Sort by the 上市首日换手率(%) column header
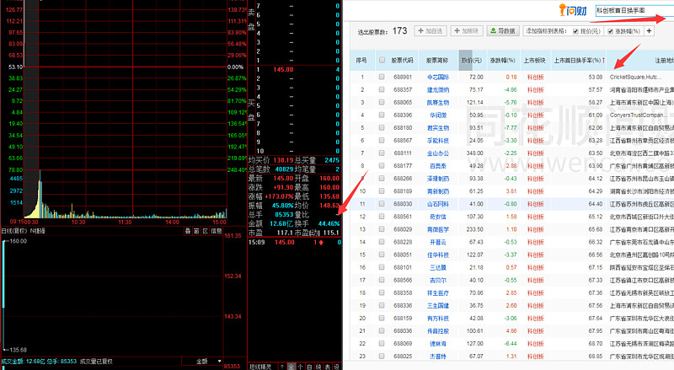 pyautogui.click(x=579, y=61)
